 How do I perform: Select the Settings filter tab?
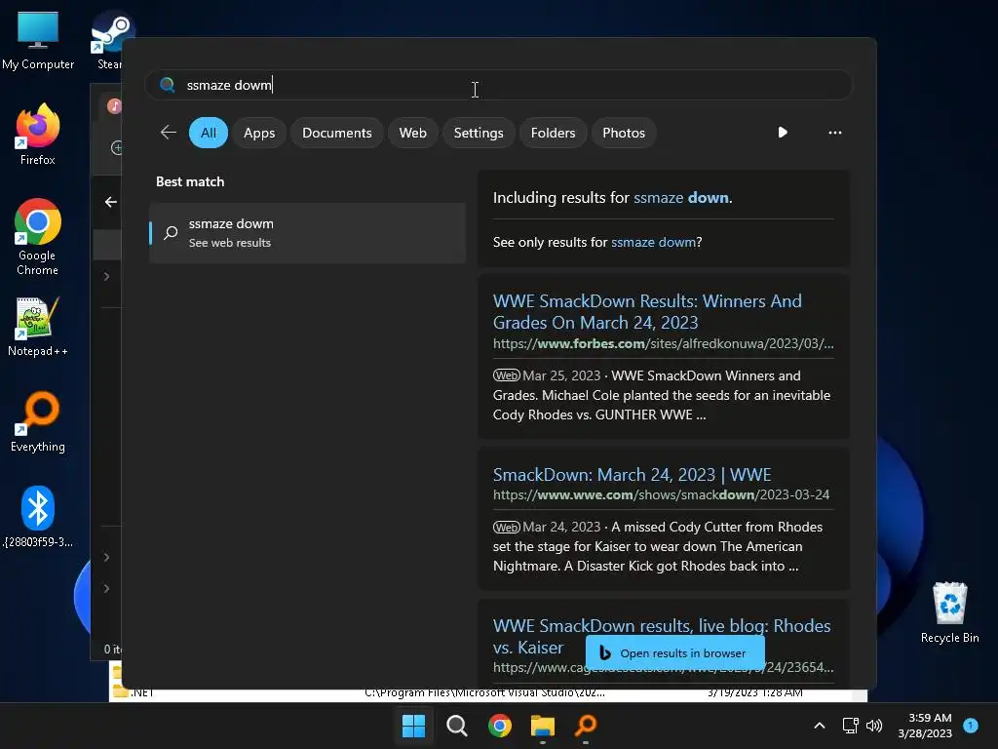point(479,133)
